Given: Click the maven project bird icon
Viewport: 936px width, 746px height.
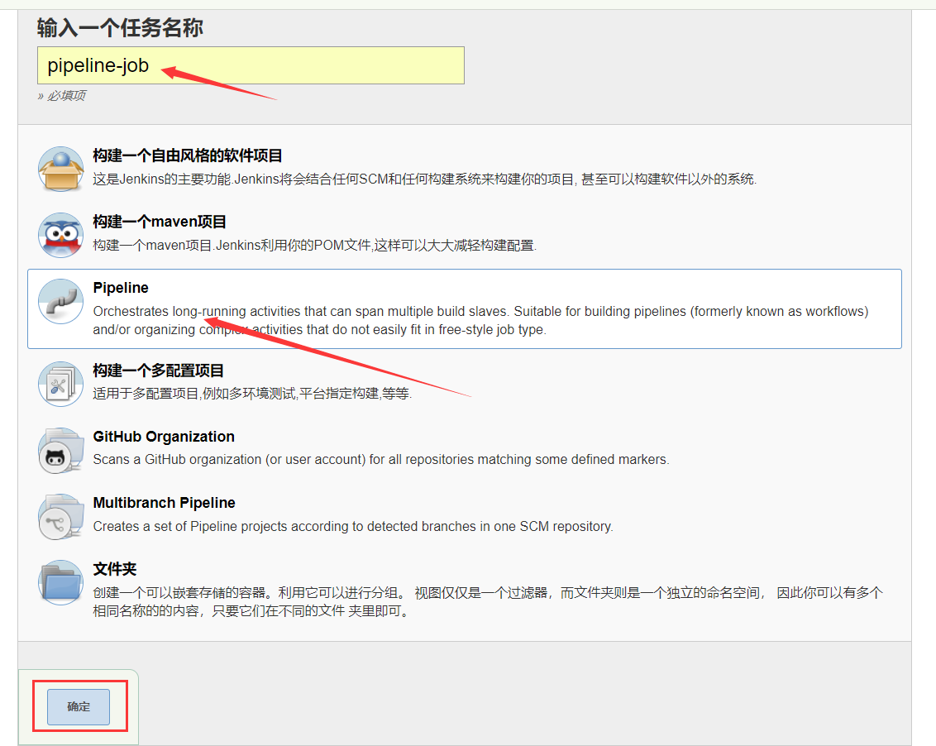Looking at the screenshot, I should (60, 232).
